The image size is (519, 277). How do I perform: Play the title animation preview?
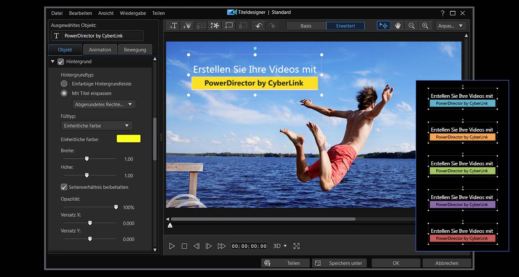click(x=172, y=246)
